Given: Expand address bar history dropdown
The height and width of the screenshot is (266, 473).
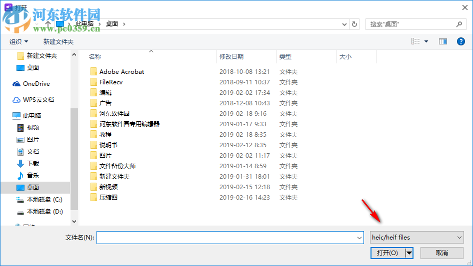Looking at the screenshot, I should click(344, 24).
